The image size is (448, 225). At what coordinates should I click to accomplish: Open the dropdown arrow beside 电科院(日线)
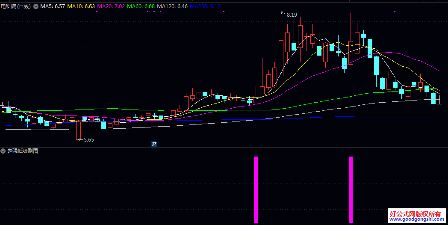[36, 6]
